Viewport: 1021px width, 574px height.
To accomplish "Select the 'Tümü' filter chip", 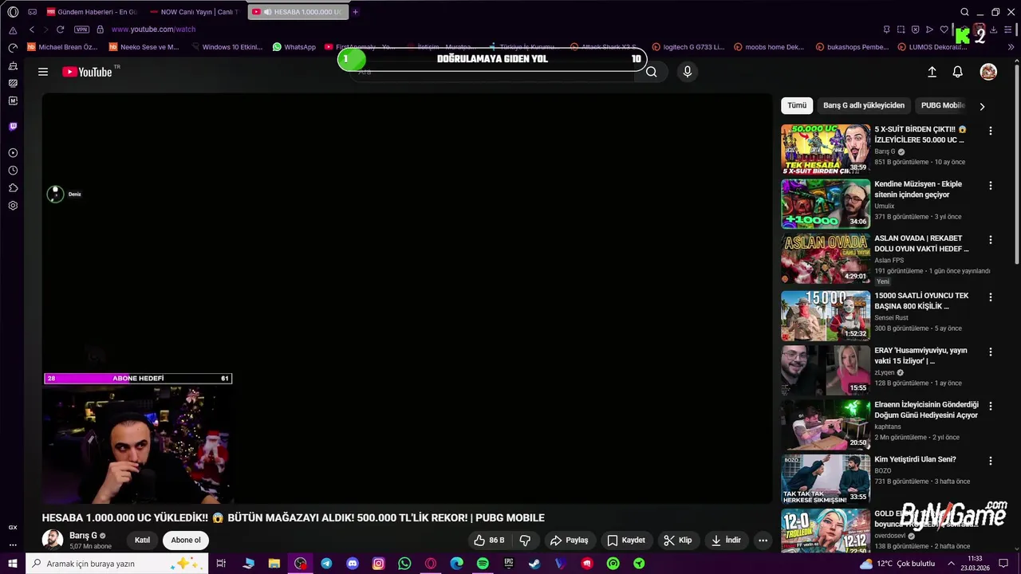I will click(x=797, y=105).
